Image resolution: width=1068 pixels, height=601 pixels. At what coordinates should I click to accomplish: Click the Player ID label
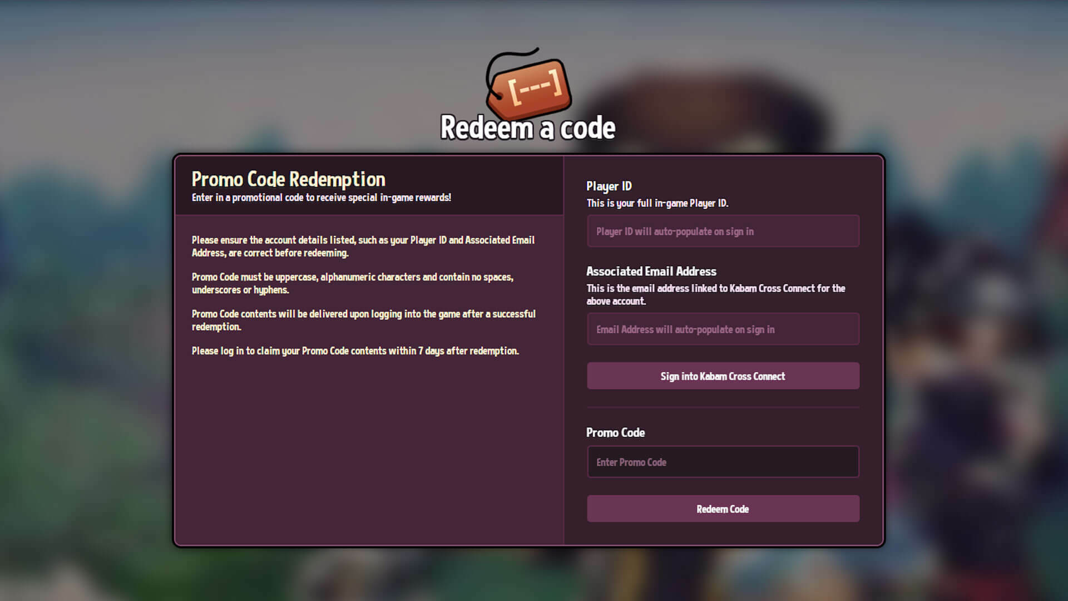(x=609, y=186)
